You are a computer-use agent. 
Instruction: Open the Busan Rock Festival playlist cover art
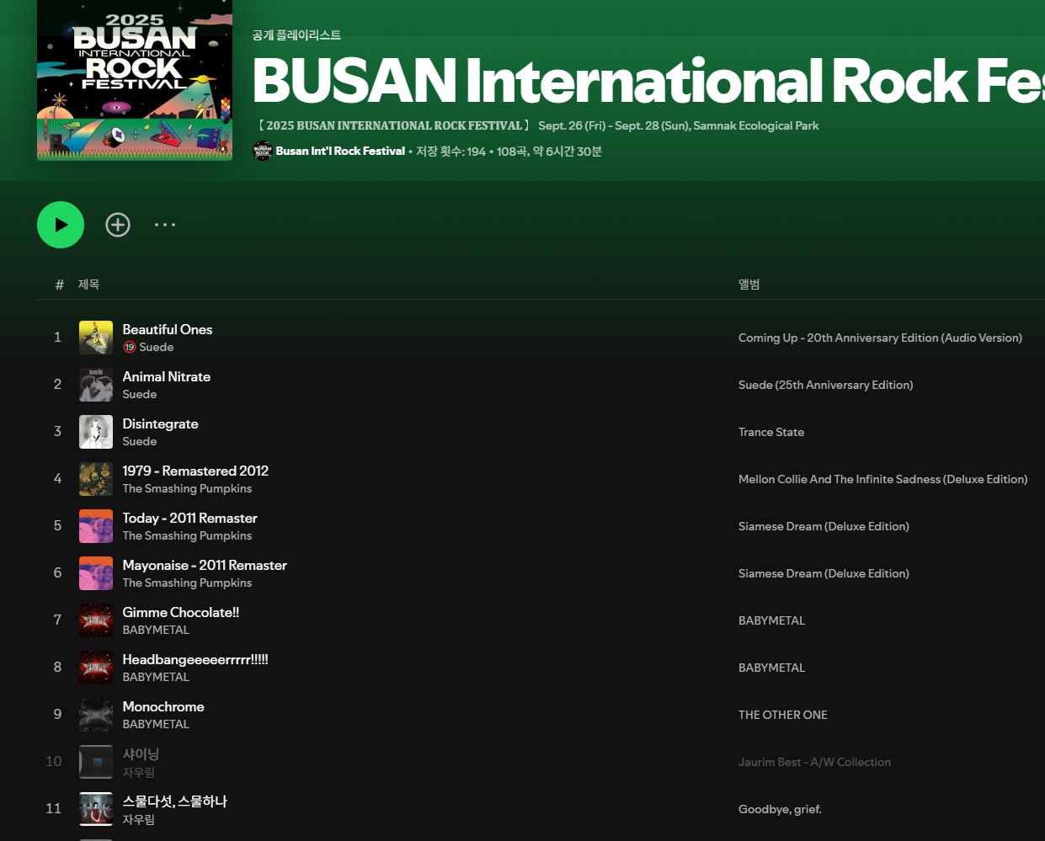coord(135,80)
